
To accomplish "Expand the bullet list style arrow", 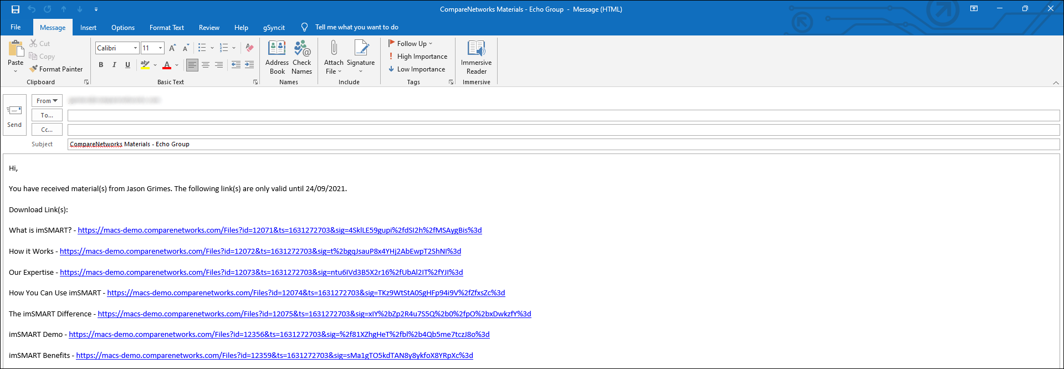I will click(x=212, y=48).
